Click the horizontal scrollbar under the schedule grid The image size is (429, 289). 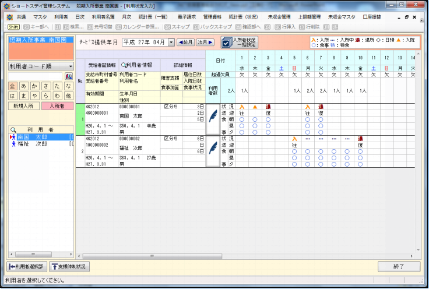coord(233,256)
